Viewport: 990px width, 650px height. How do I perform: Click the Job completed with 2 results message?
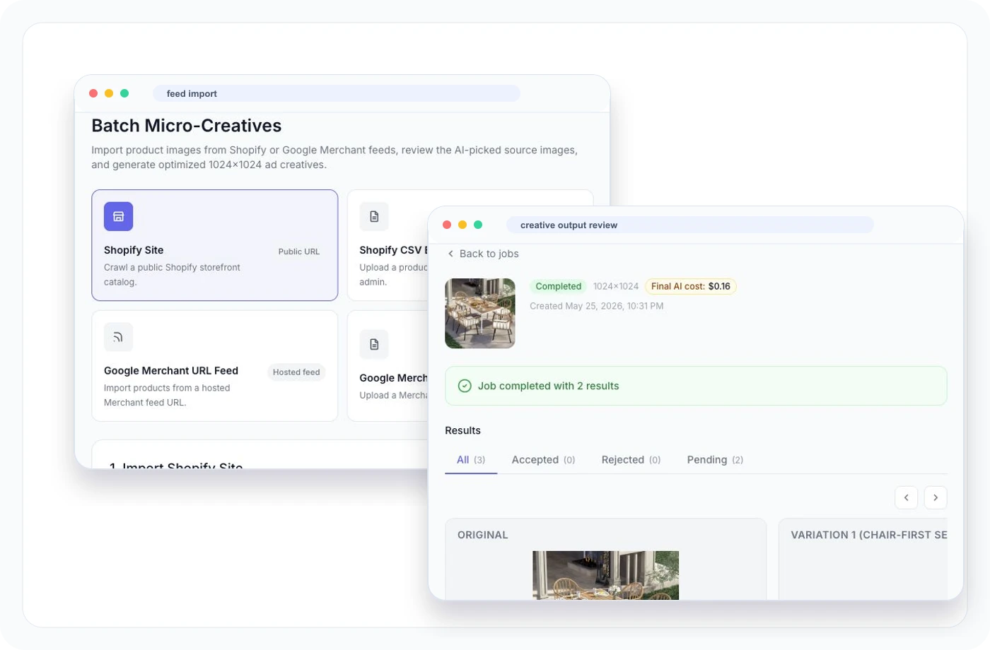coord(549,386)
